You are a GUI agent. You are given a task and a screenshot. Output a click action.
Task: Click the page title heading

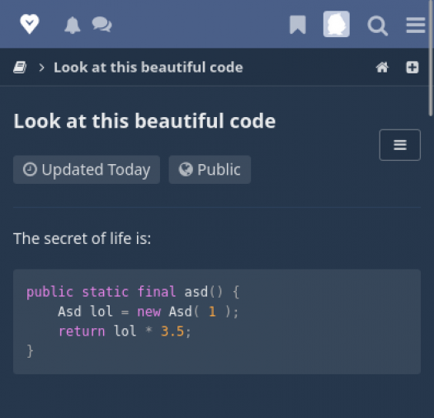click(x=144, y=121)
